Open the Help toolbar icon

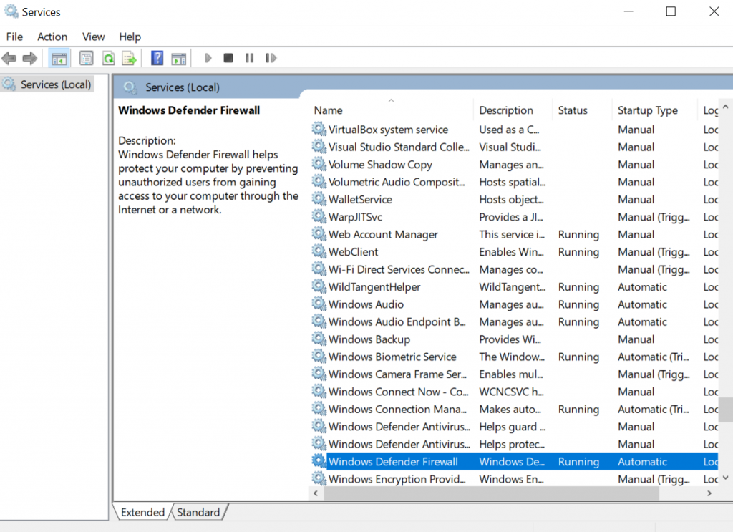click(157, 59)
